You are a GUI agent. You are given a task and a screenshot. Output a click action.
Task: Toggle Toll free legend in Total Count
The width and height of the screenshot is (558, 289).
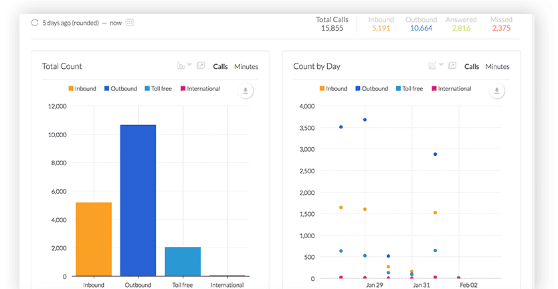(159, 89)
